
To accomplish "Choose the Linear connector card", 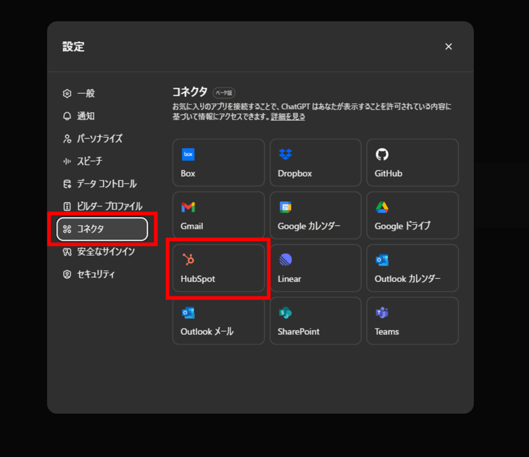I will click(316, 268).
